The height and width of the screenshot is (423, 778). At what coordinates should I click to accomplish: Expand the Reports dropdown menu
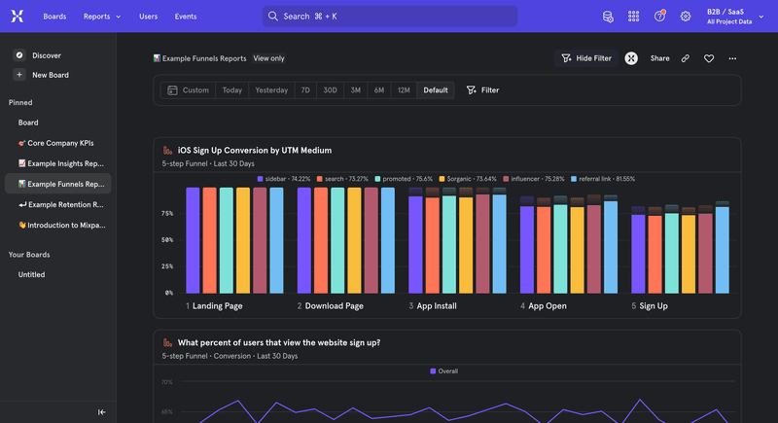pyautogui.click(x=102, y=17)
